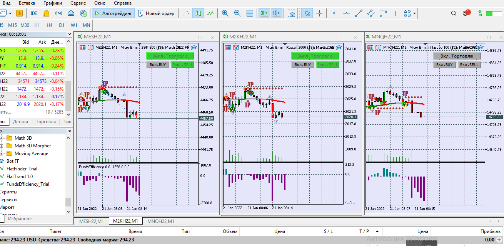Select Bot FF expert in Navigator
Image resolution: width=504 pixels, height=246 pixels.
click(13, 161)
